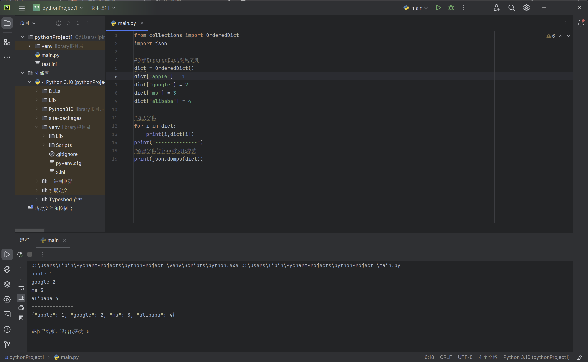Image resolution: width=588 pixels, height=362 pixels.
Task: Open Code With Me user icon
Action: (x=497, y=8)
